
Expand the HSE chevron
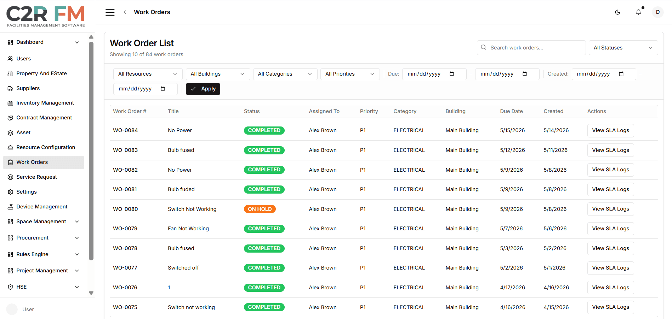pyautogui.click(x=77, y=287)
